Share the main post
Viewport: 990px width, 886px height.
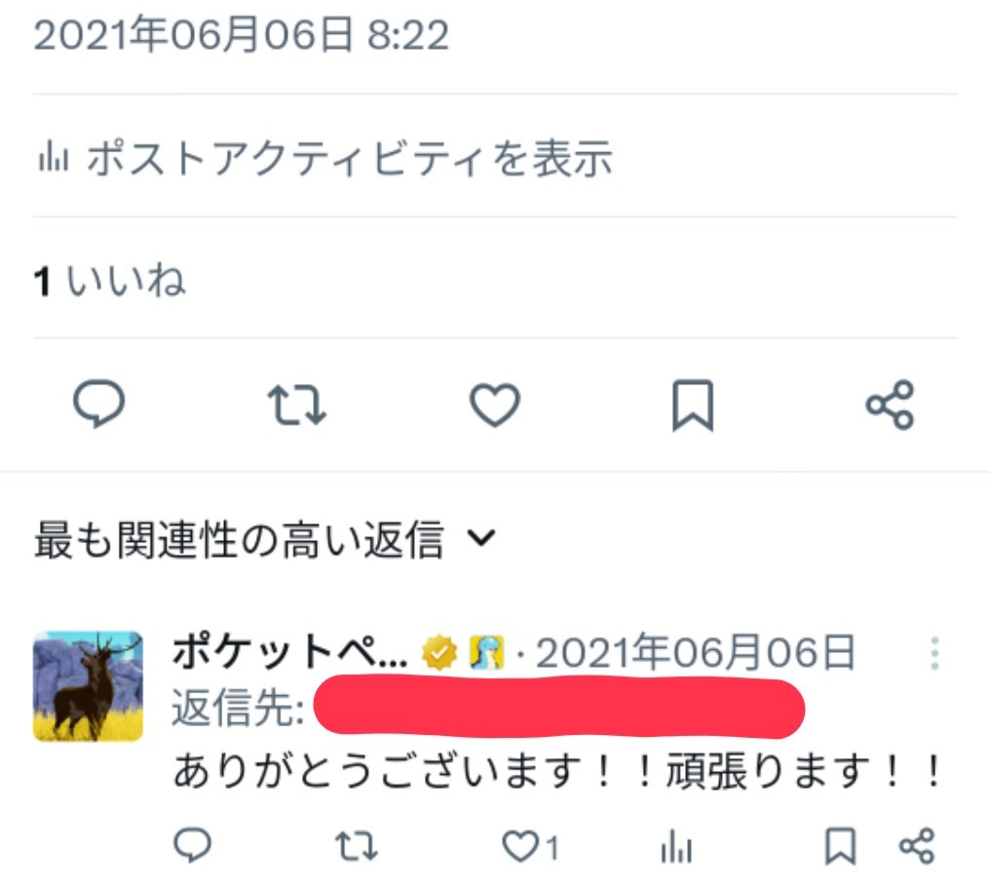click(x=891, y=404)
